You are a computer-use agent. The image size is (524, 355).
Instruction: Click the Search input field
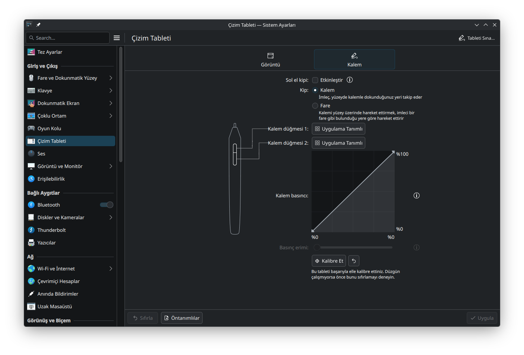coord(68,38)
